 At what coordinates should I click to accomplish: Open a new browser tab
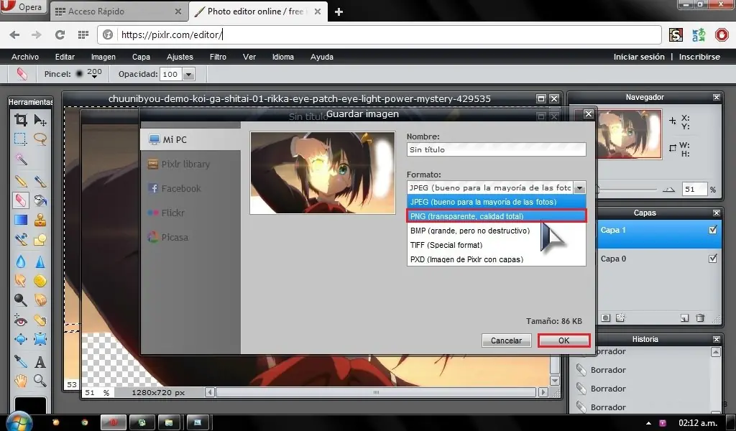339,11
